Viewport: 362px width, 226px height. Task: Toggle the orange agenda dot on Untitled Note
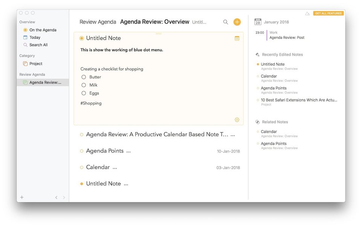(82, 38)
